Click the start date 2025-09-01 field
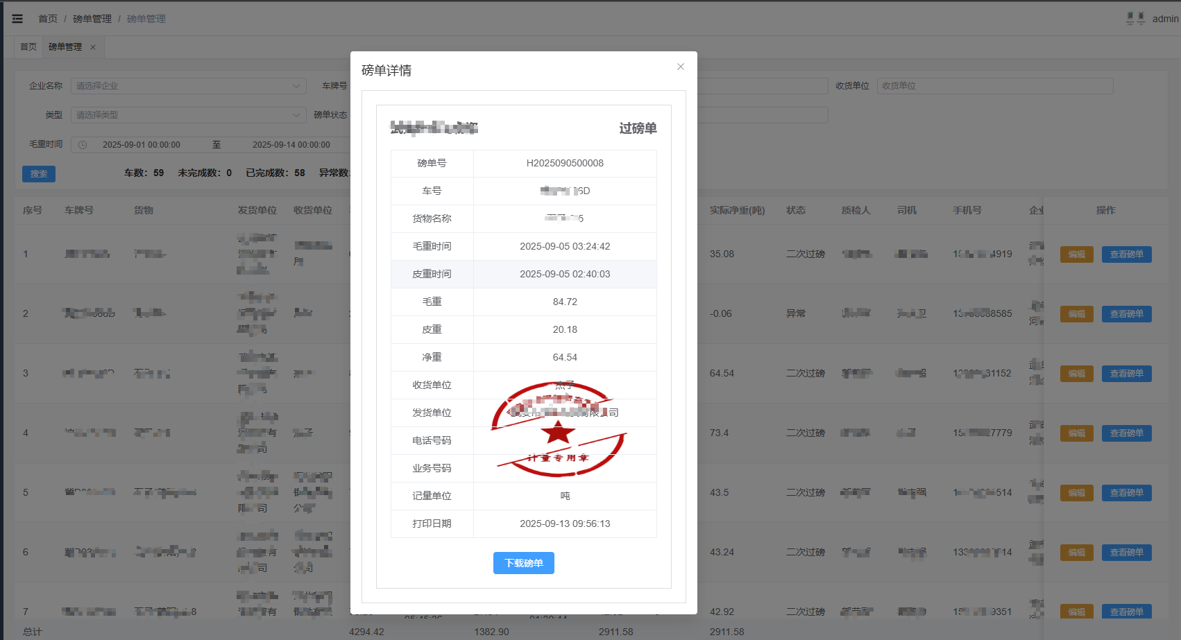Image resolution: width=1181 pixels, height=640 pixels. click(142, 145)
